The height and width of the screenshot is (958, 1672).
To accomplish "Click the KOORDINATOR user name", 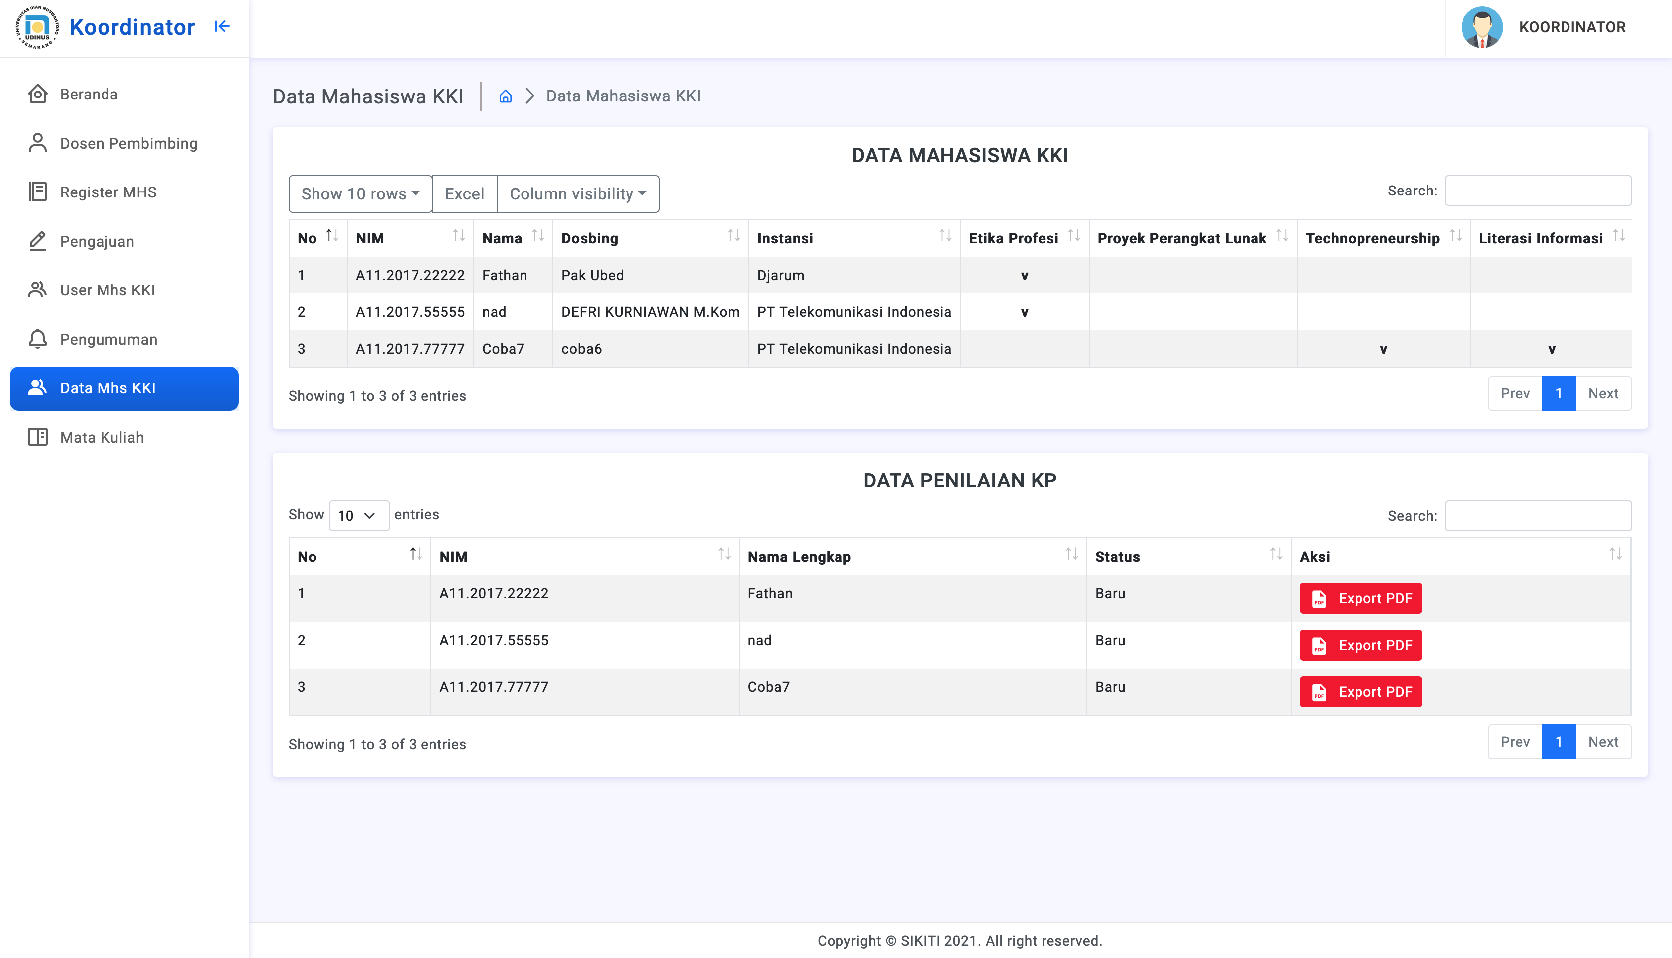I will (1572, 27).
